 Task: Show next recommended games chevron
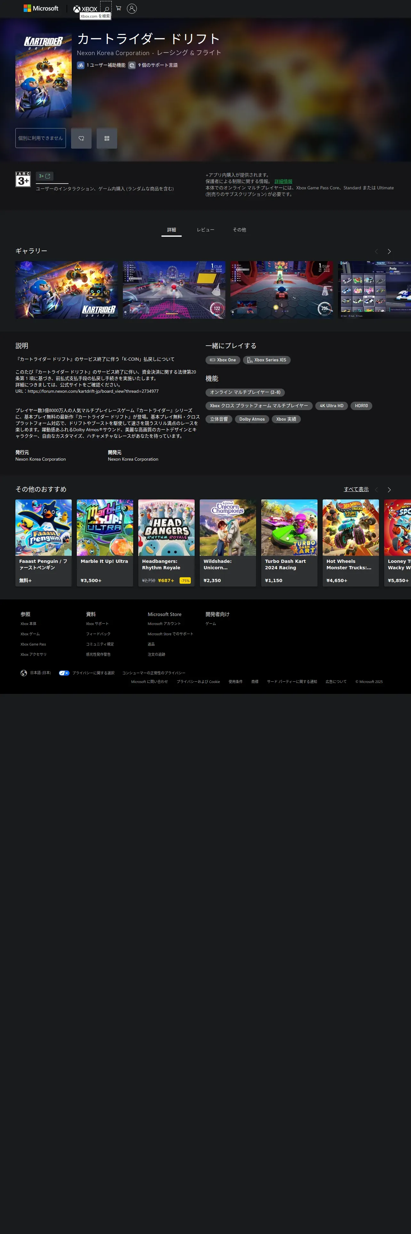(x=389, y=489)
